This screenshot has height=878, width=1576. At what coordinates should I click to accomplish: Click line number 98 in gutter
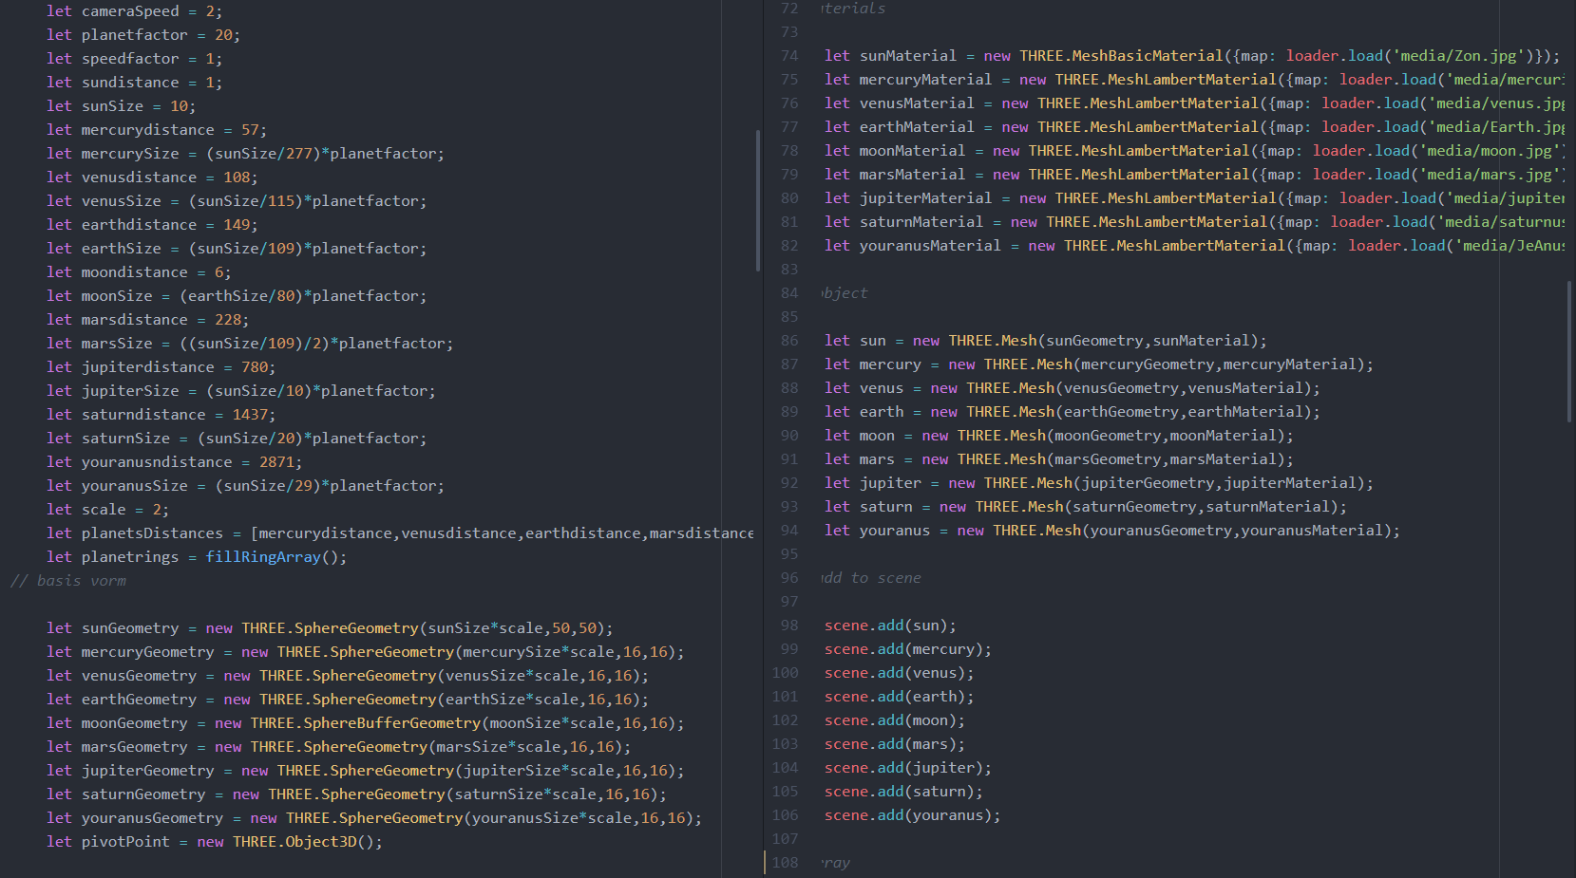[789, 626]
